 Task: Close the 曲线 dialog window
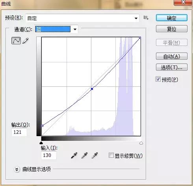(x=183, y=2)
